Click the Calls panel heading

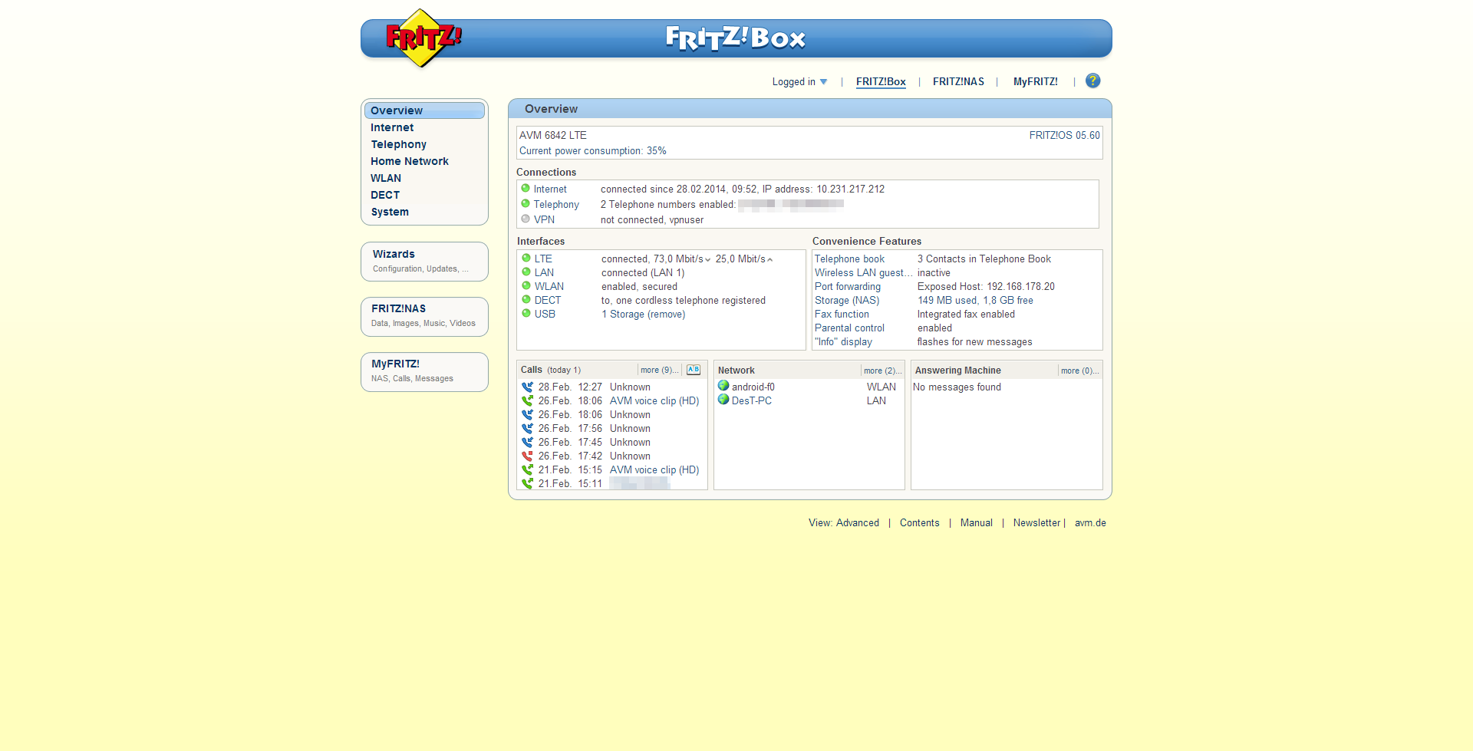(531, 370)
